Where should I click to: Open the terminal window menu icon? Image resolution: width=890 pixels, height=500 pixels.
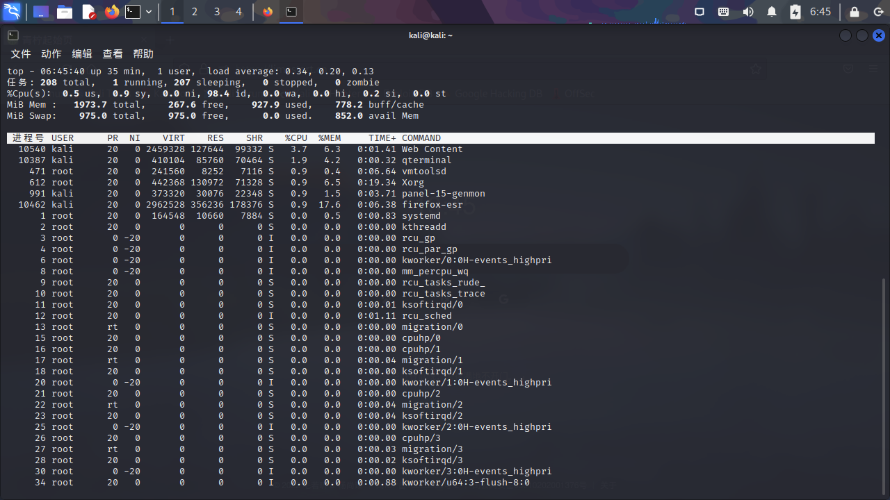pos(12,35)
